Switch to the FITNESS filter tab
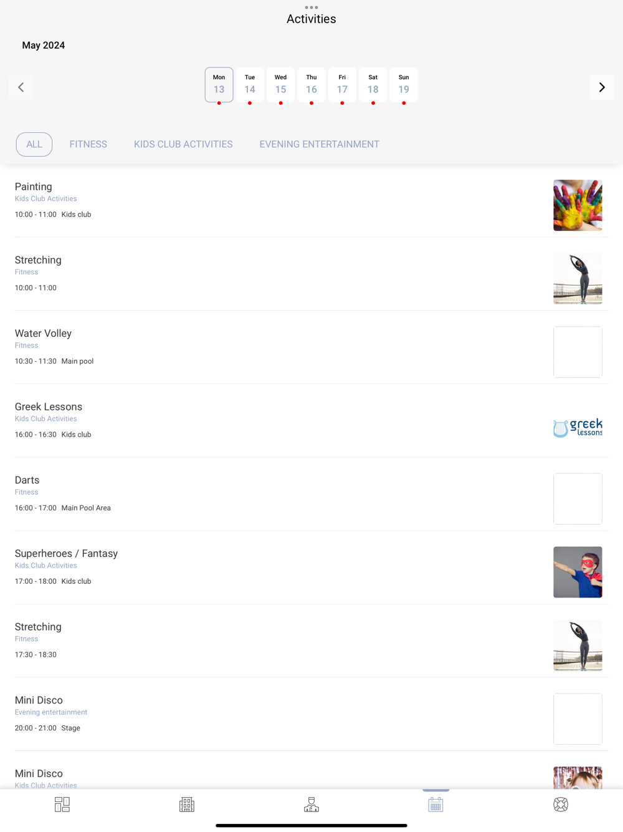 pos(88,144)
